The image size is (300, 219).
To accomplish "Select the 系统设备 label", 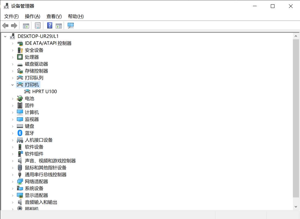I will point(34,189).
